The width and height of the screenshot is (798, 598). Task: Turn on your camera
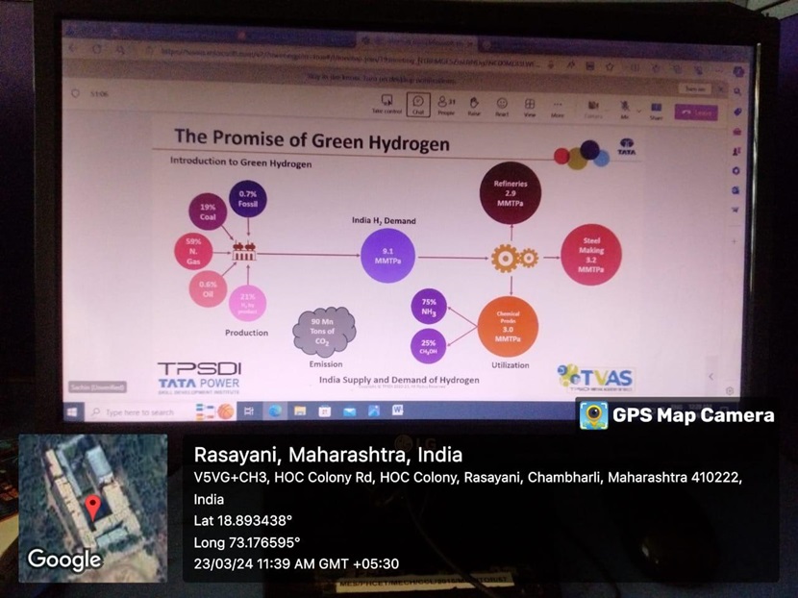tap(595, 102)
